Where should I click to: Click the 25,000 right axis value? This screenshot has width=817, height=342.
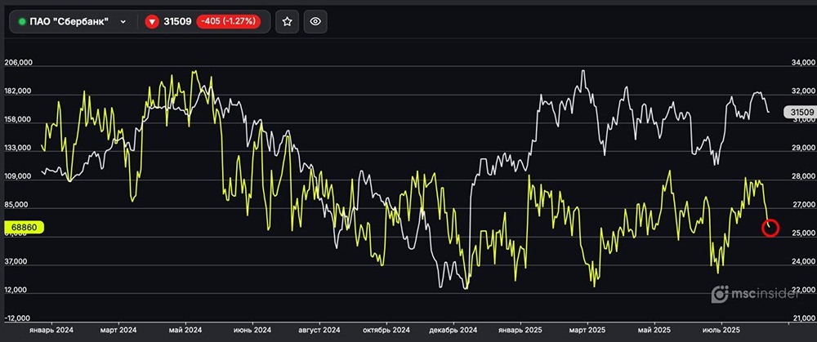tap(803, 234)
